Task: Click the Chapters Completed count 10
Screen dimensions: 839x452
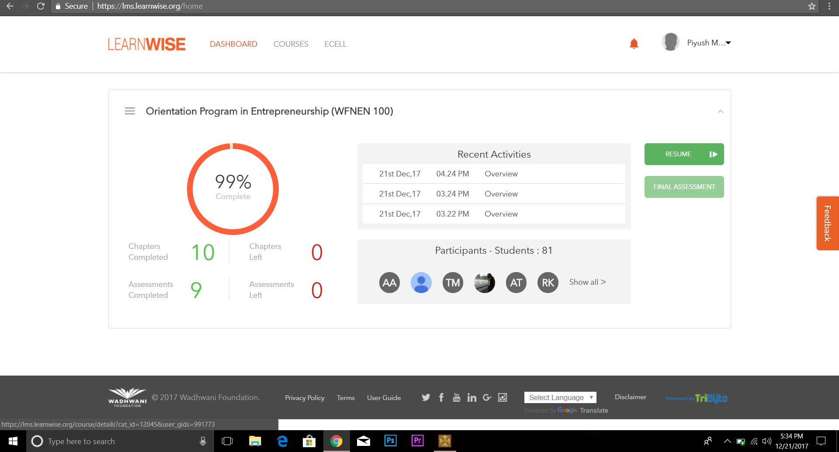Action: (x=203, y=252)
